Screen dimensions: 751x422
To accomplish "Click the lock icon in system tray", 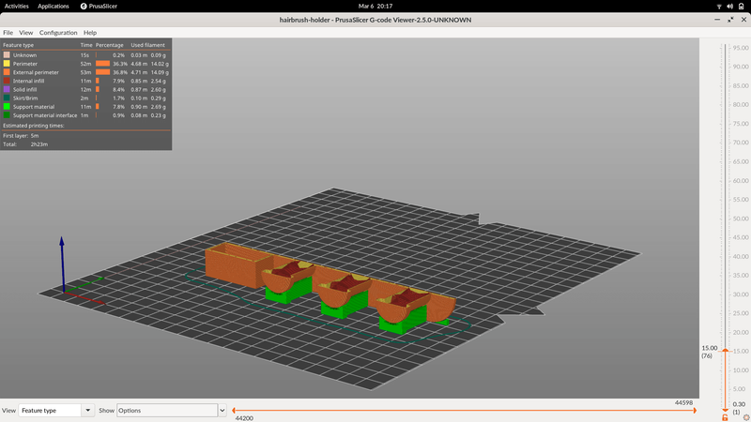I will coord(741,7).
